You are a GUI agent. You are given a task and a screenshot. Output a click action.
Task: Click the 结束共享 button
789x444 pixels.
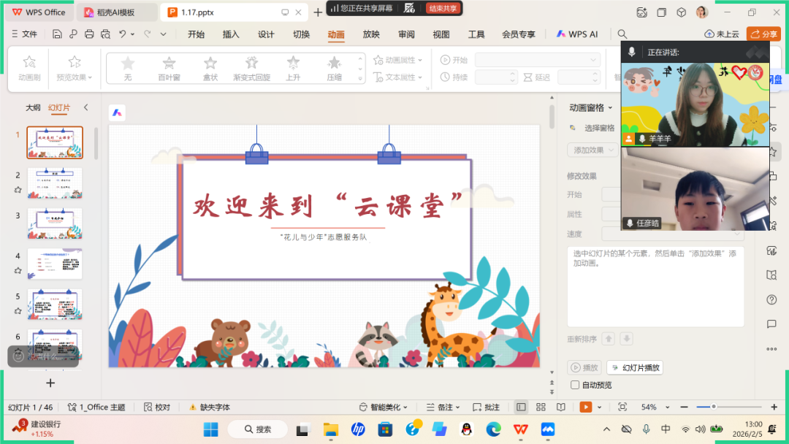[443, 8]
